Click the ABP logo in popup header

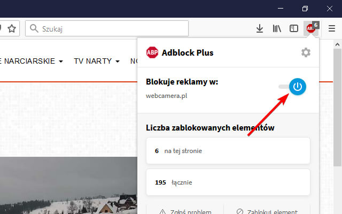pyautogui.click(x=152, y=52)
